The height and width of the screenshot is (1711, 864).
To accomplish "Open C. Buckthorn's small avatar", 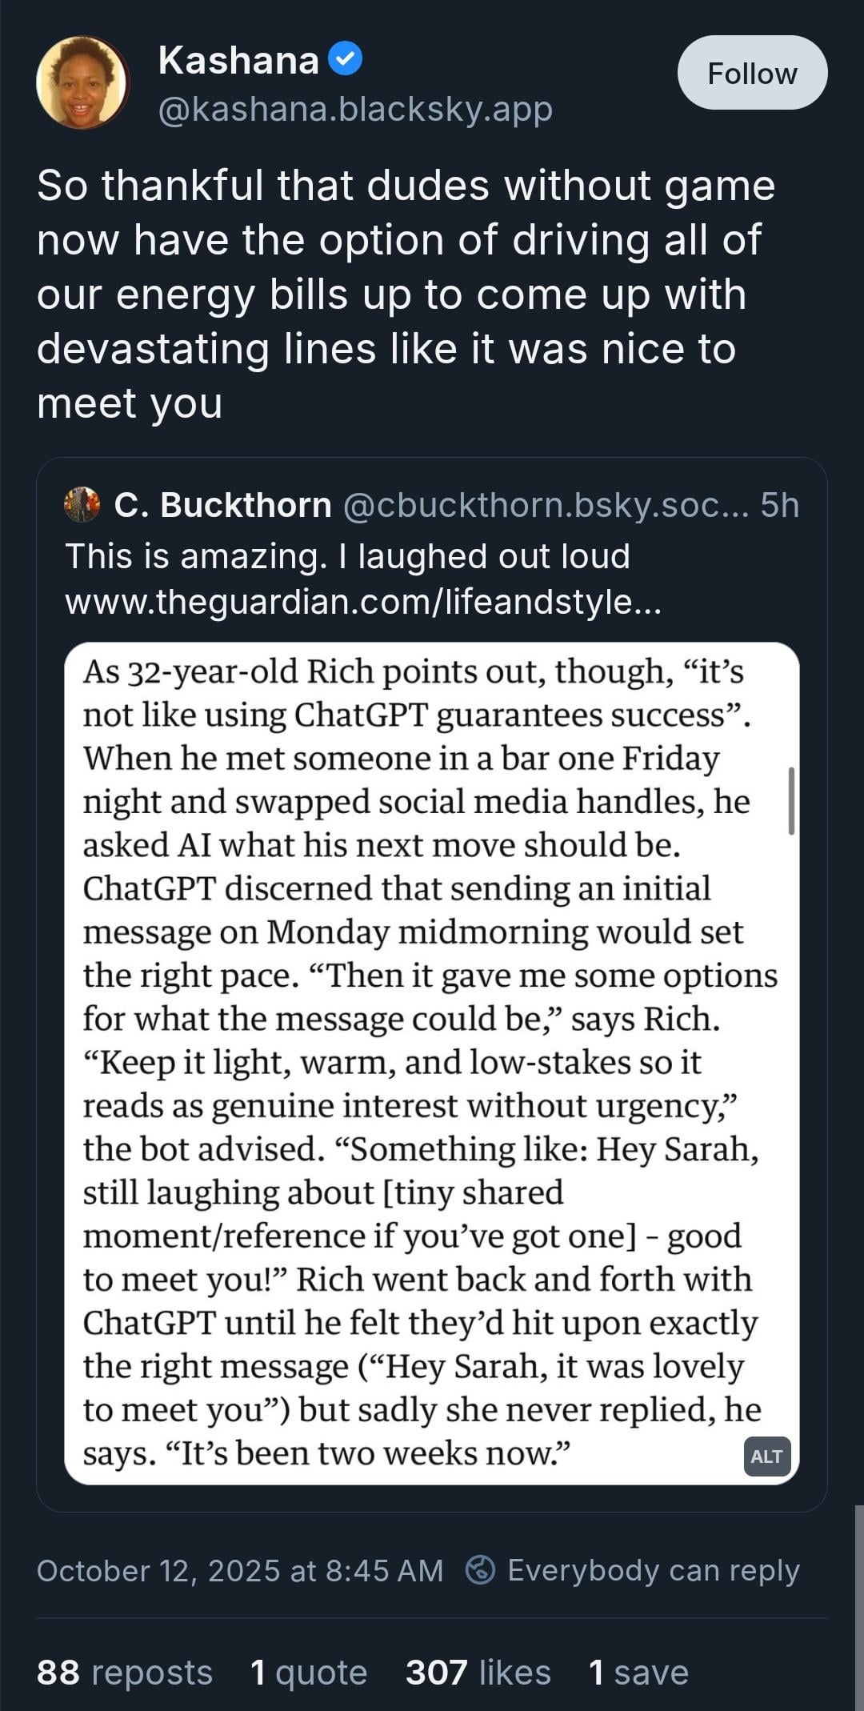I will [x=82, y=505].
